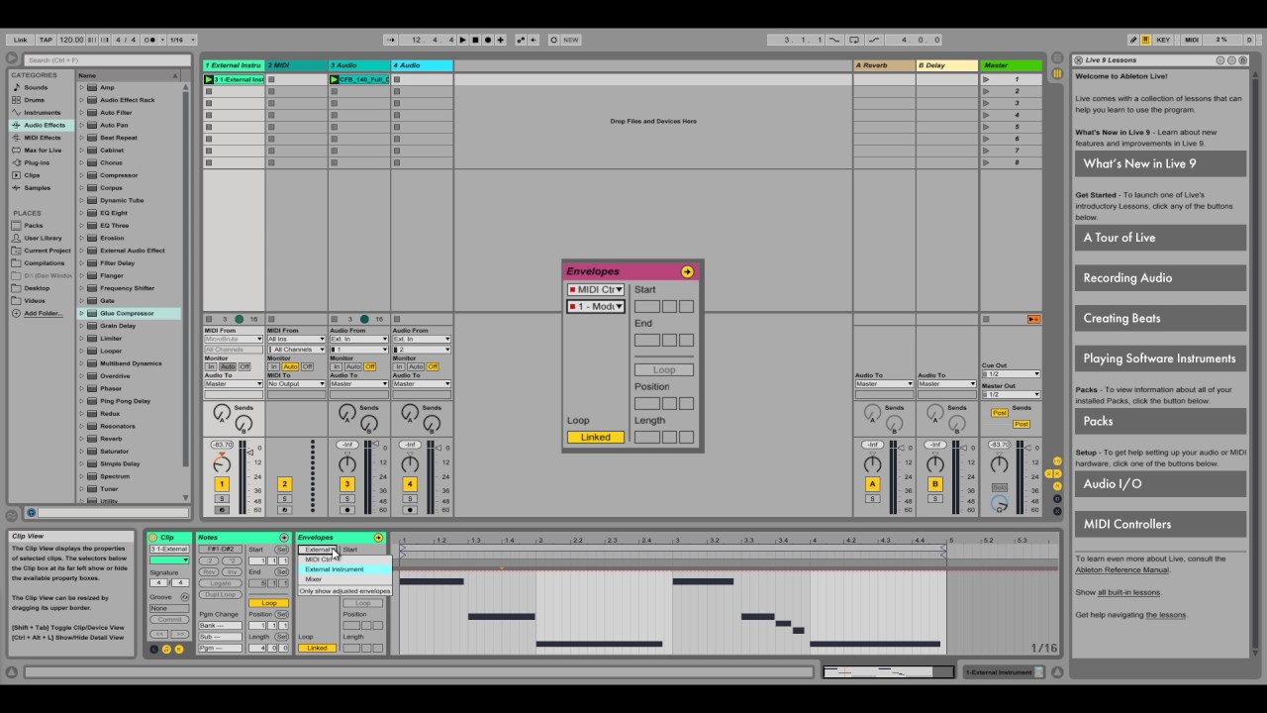Select the 2 MIDI track header
Image resolution: width=1267 pixels, height=713 pixels.
[296, 65]
